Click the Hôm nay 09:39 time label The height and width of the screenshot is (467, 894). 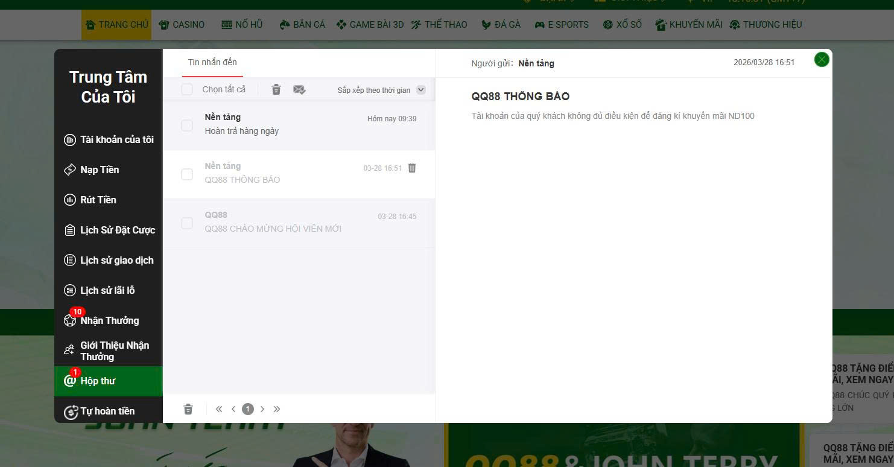(392, 119)
